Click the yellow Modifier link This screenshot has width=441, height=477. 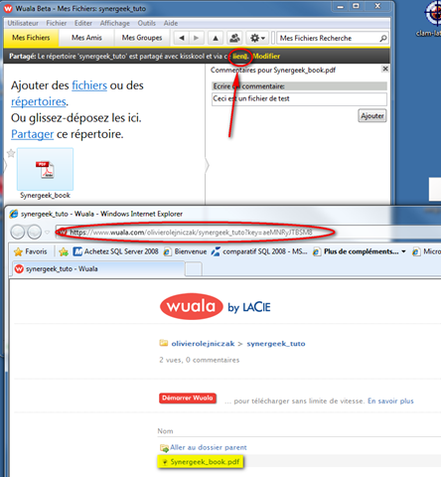[266, 57]
